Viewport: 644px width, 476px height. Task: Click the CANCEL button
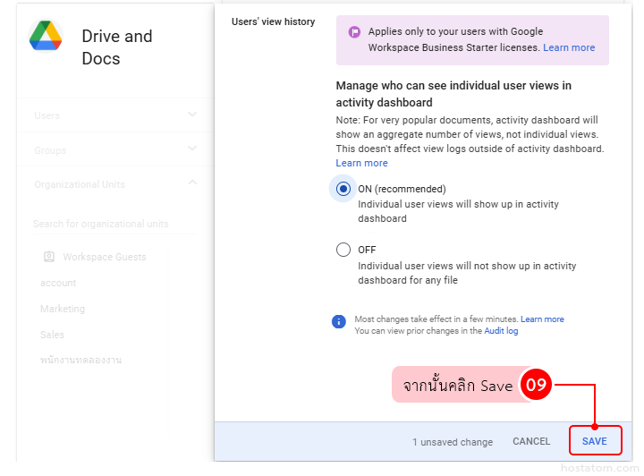point(531,441)
